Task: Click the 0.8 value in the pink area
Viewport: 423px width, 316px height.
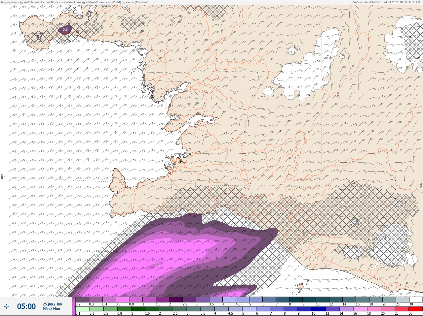Action: (x=158, y=264)
